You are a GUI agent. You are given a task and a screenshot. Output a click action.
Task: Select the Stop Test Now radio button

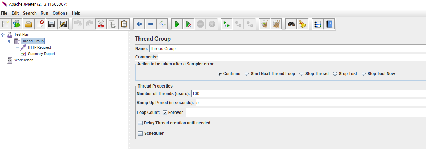tap(364, 74)
